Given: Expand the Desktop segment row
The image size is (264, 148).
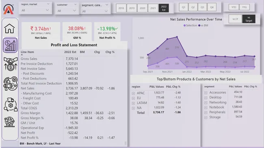Looking at the screenshot, I should coord(206,98).
